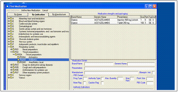Collapse the R02A Throat preparations node
178x92 pixels.
click(14, 55)
